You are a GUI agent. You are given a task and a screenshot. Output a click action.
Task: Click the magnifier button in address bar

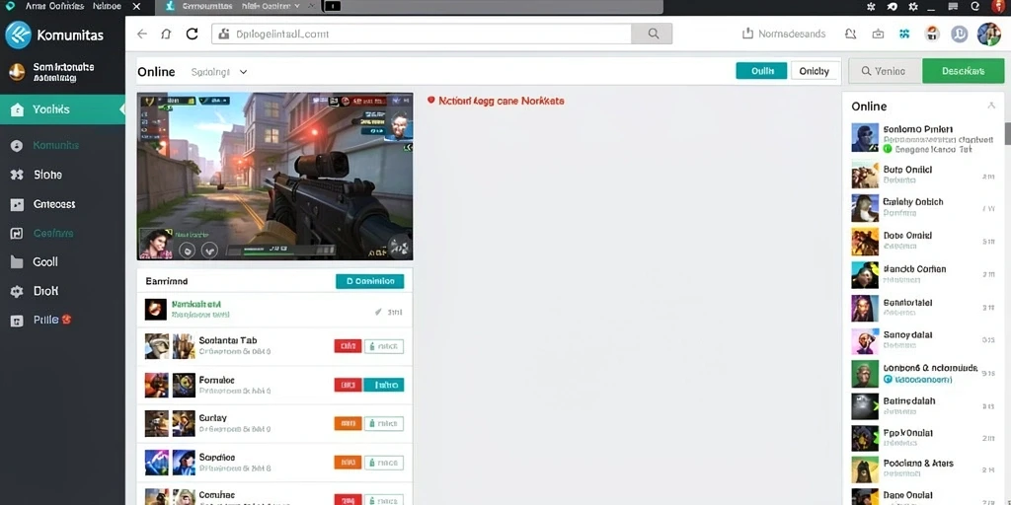(653, 34)
